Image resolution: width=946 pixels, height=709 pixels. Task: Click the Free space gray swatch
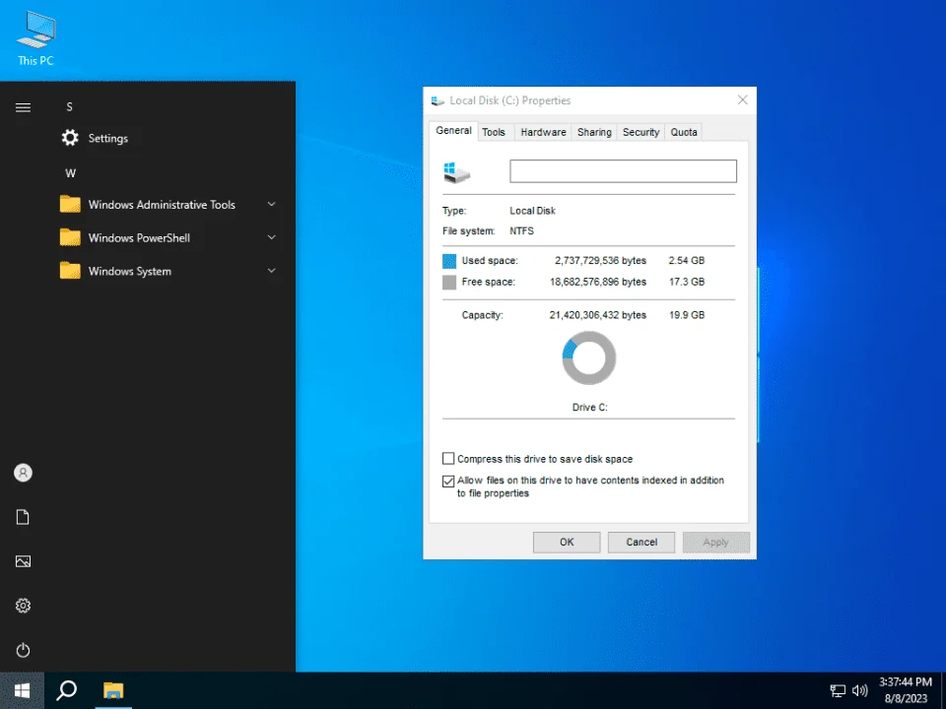pyautogui.click(x=449, y=283)
